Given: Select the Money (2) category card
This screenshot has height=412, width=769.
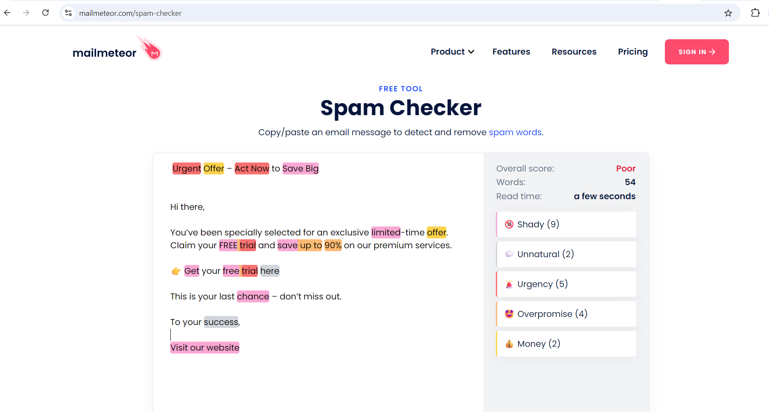Looking at the screenshot, I should 566,344.
